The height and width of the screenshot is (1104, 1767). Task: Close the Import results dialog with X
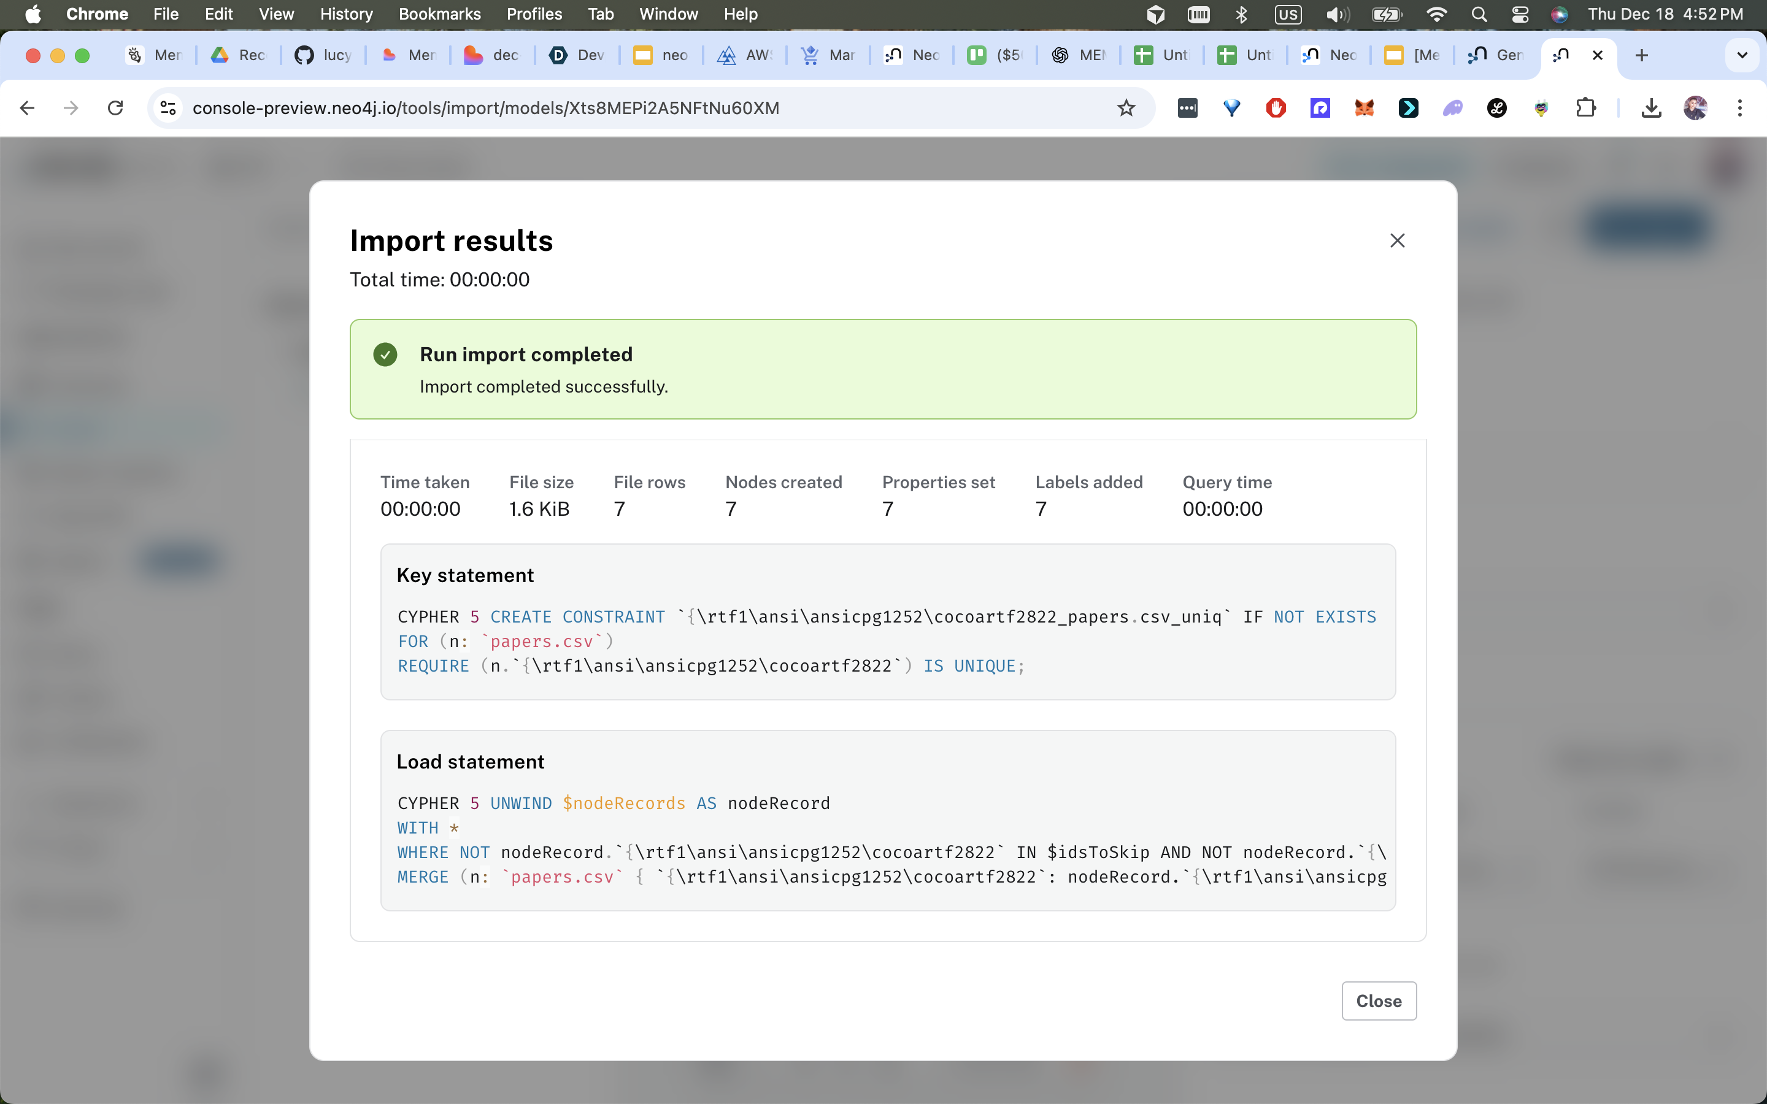point(1397,240)
